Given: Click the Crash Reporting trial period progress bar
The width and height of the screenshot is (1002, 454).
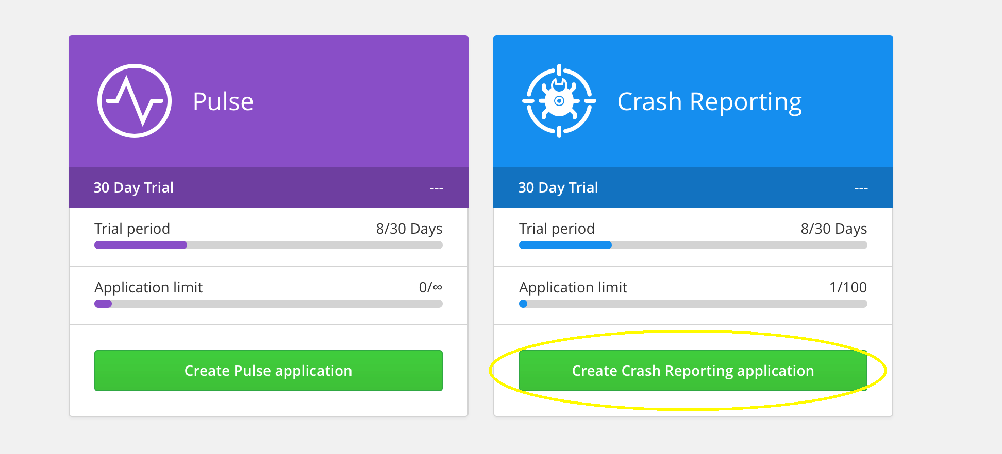Looking at the screenshot, I should [x=693, y=245].
